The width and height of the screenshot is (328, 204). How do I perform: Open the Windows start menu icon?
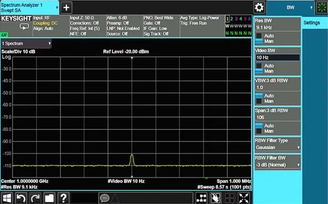tap(7, 198)
